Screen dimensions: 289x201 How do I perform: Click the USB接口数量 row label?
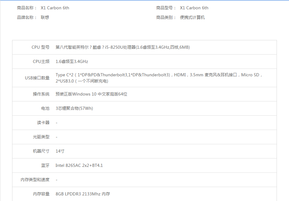point(37,78)
